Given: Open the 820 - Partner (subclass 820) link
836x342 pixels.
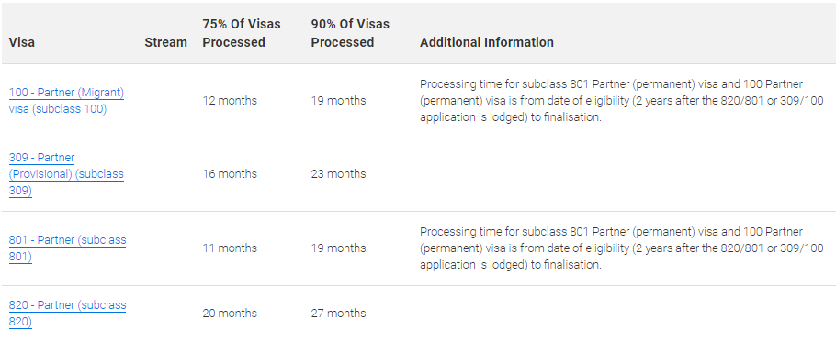Looking at the screenshot, I should pyautogui.click(x=68, y=314).
